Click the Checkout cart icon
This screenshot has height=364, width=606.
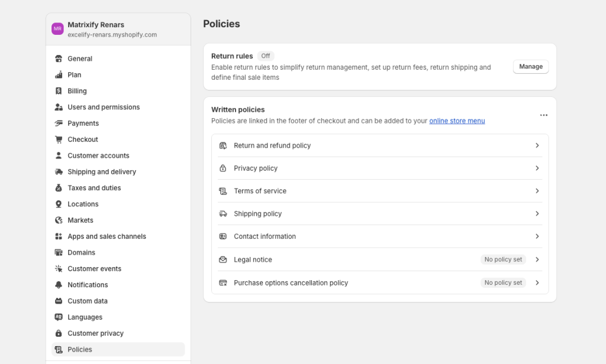tap(57, 139)
